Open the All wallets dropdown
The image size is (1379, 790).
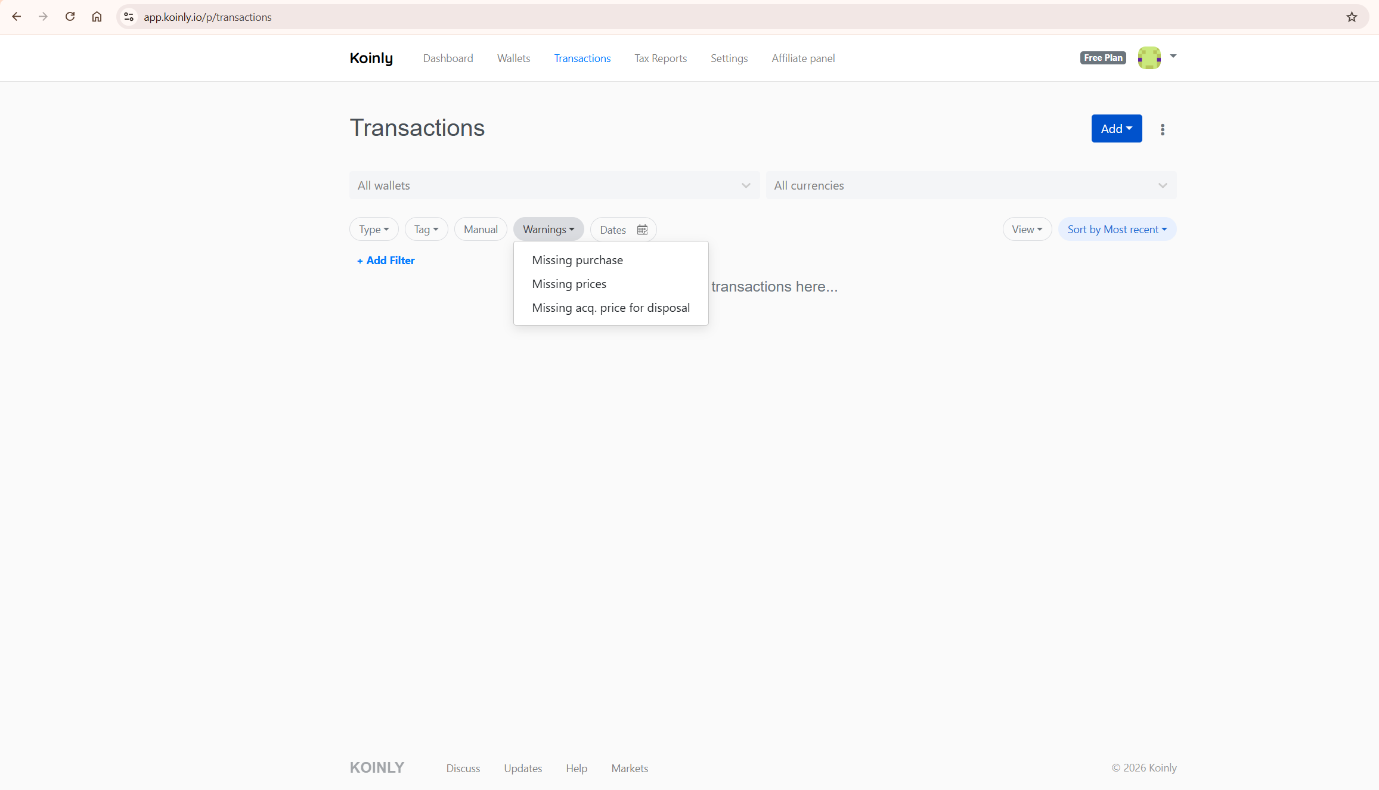[x=554, y=185]
